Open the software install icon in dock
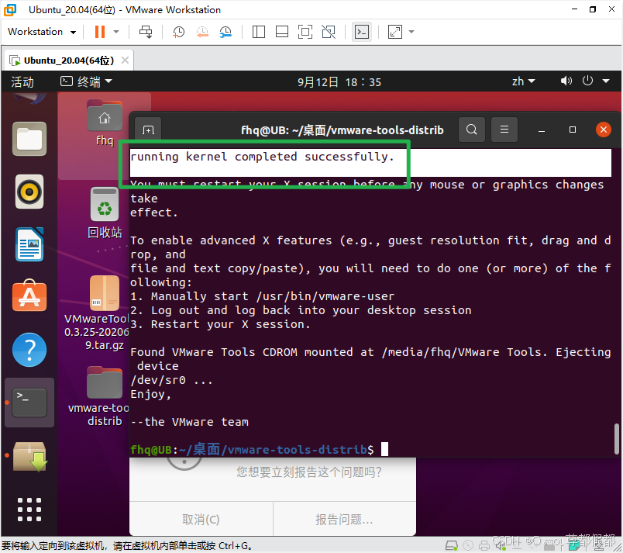This screenshot has height=553, width=623. coord(30,456)
